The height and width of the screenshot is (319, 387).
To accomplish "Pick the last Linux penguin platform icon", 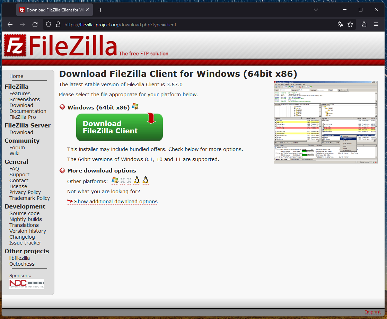I will pyautogui.click(x=146, y=180).
